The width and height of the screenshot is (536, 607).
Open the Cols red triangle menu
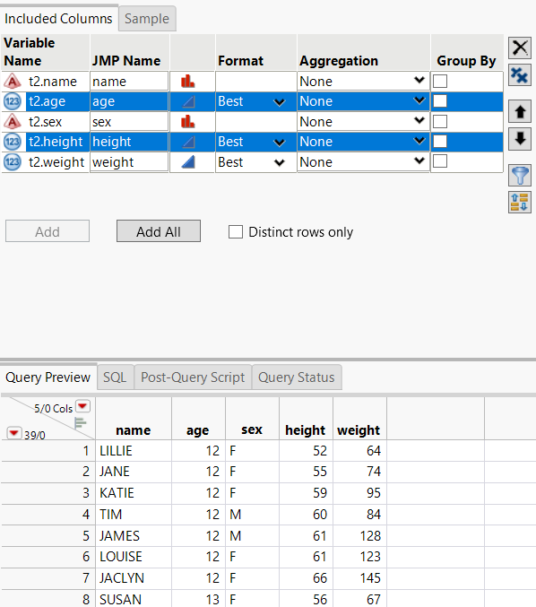coord(82,406)
